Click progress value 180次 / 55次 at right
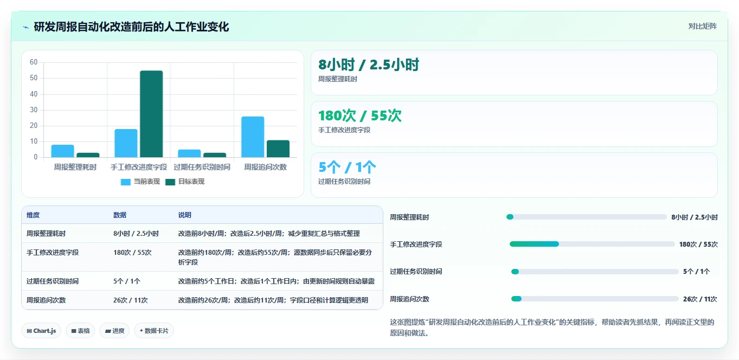 pos(698,245)
